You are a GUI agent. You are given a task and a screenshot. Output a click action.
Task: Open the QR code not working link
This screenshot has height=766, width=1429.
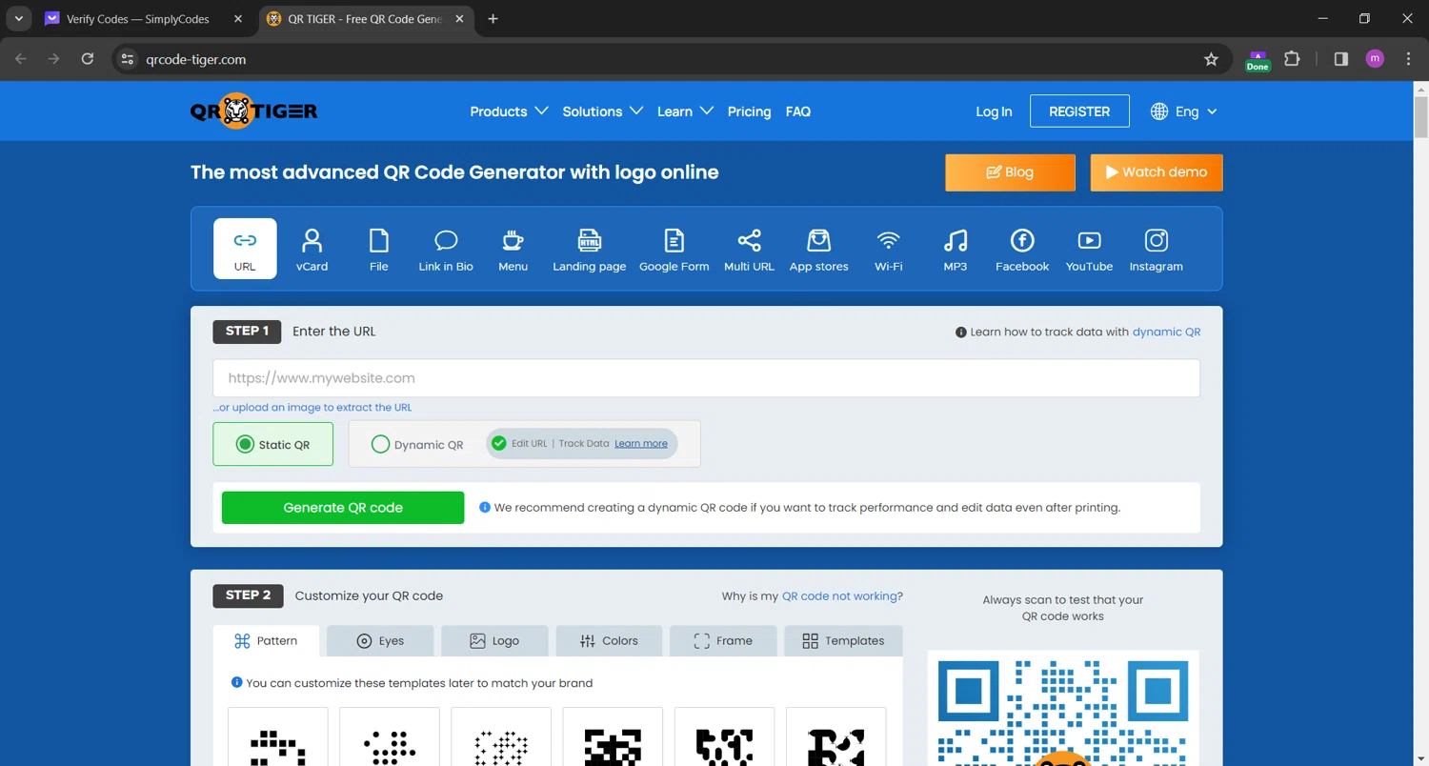point(839,596)
